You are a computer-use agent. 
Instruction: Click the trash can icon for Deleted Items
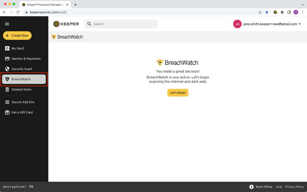7,89
